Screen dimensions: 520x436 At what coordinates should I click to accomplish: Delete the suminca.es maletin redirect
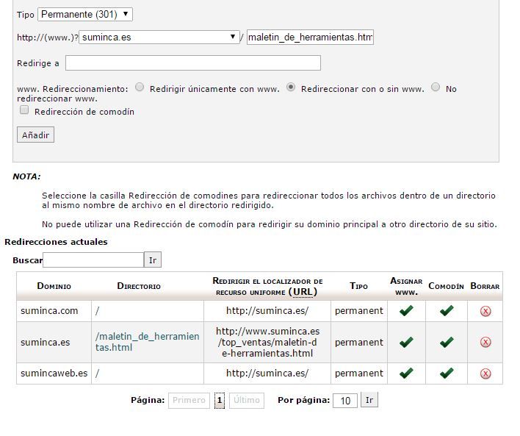click(x=485, y=342)
